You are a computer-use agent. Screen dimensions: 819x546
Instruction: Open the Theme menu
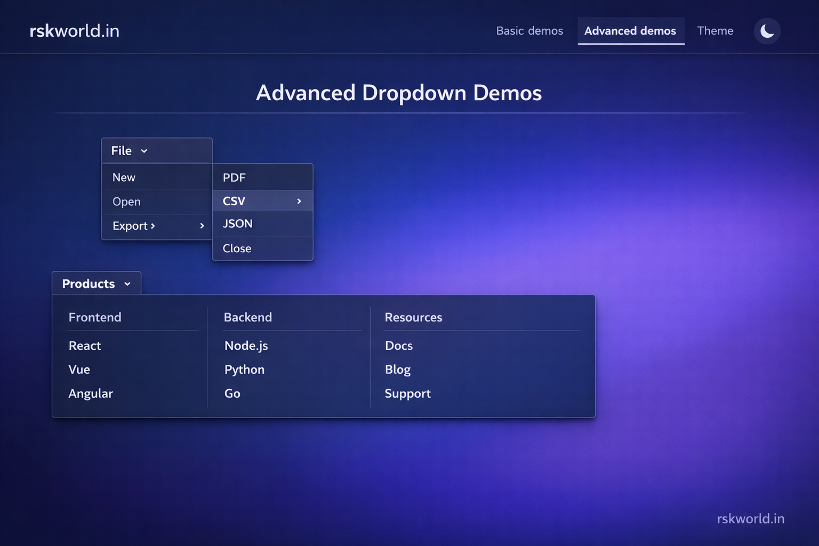tap(715, 30)
